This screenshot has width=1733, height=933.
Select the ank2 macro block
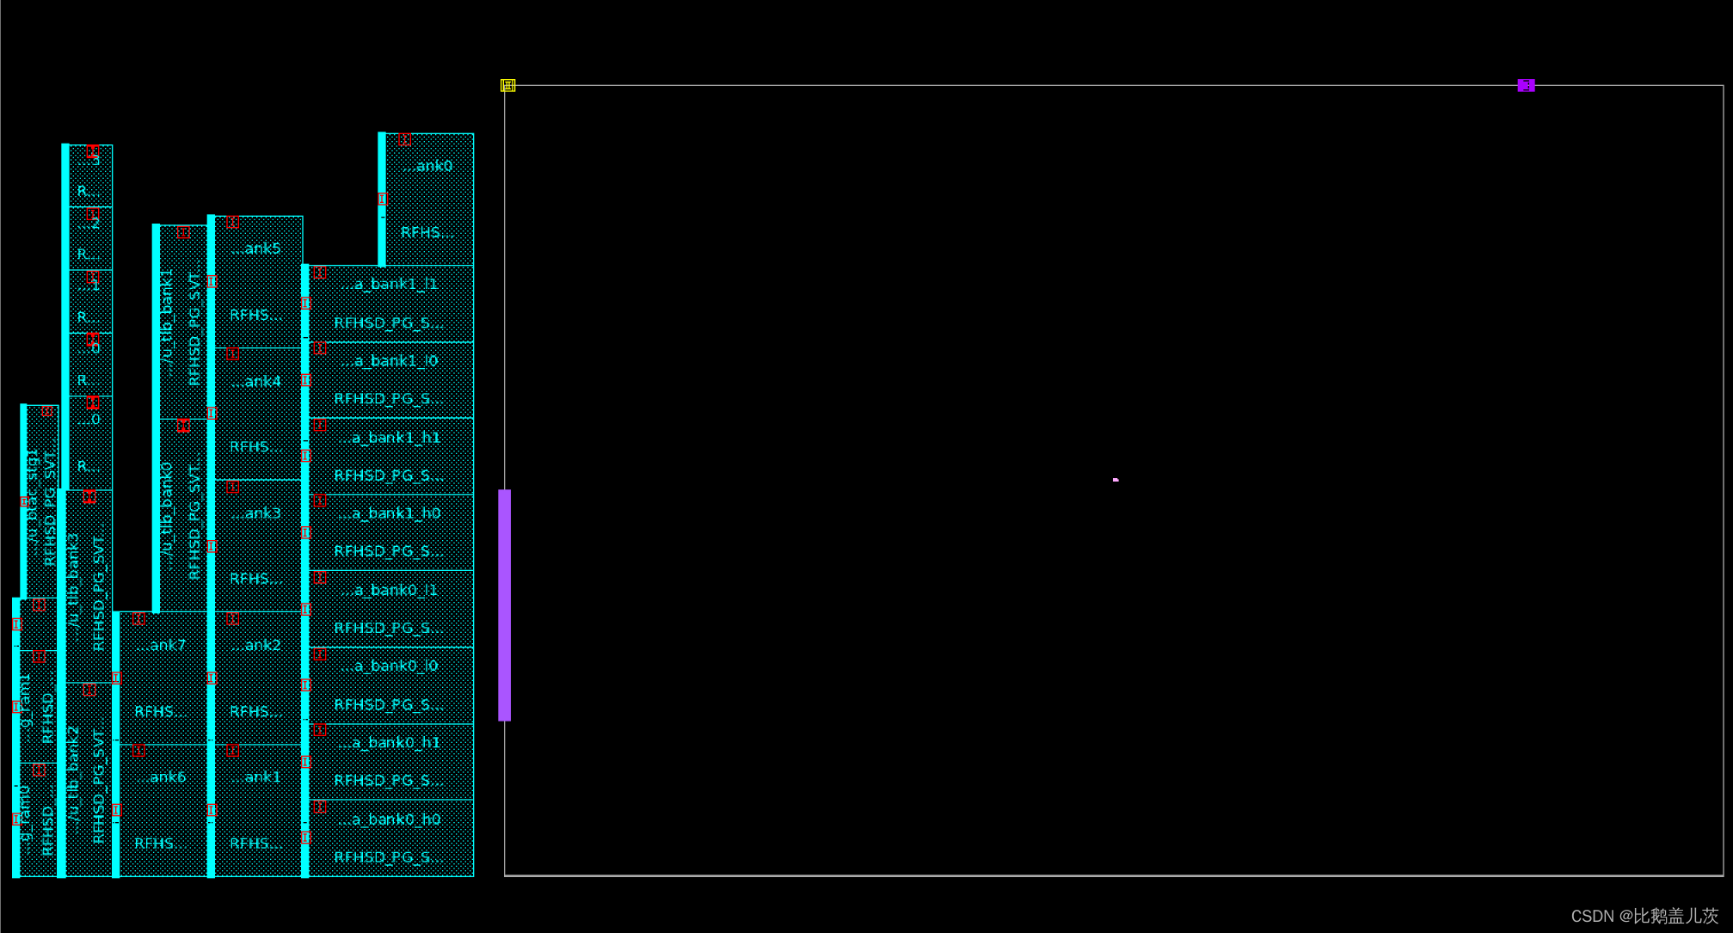point(255,646)
